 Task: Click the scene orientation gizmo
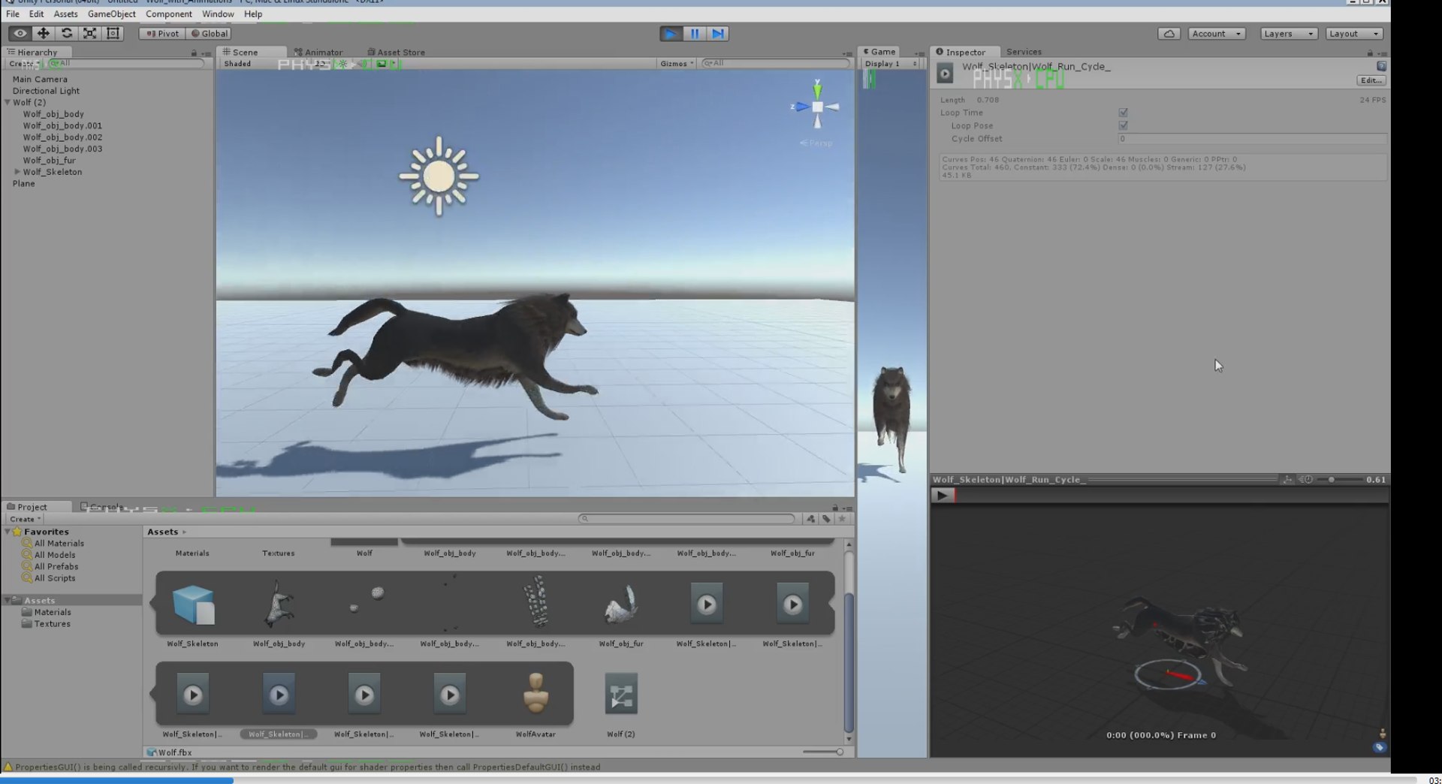(x=817, y=107)
